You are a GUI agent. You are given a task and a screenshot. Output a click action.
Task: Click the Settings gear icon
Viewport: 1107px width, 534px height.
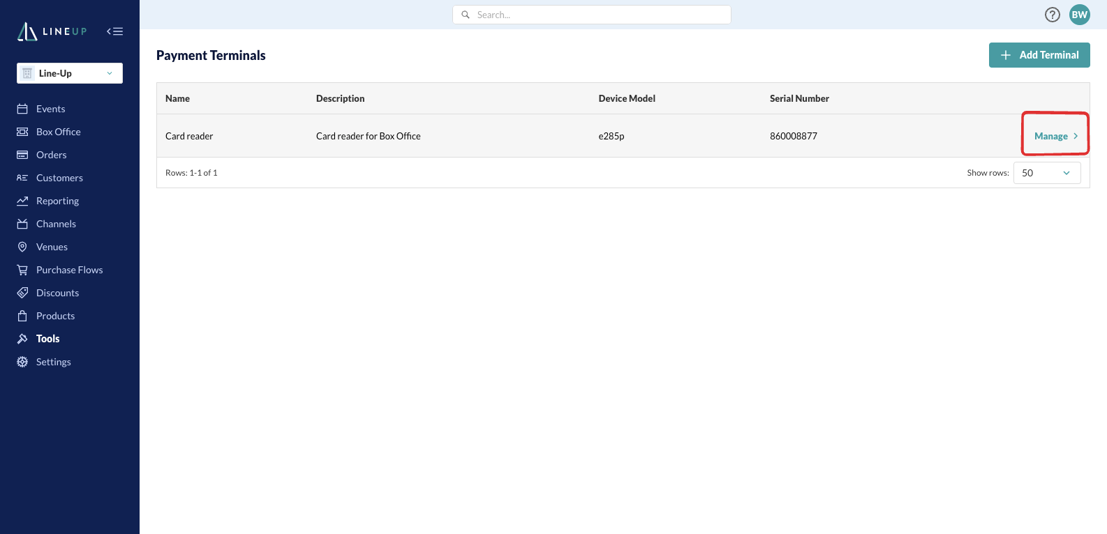pos(22,362)
